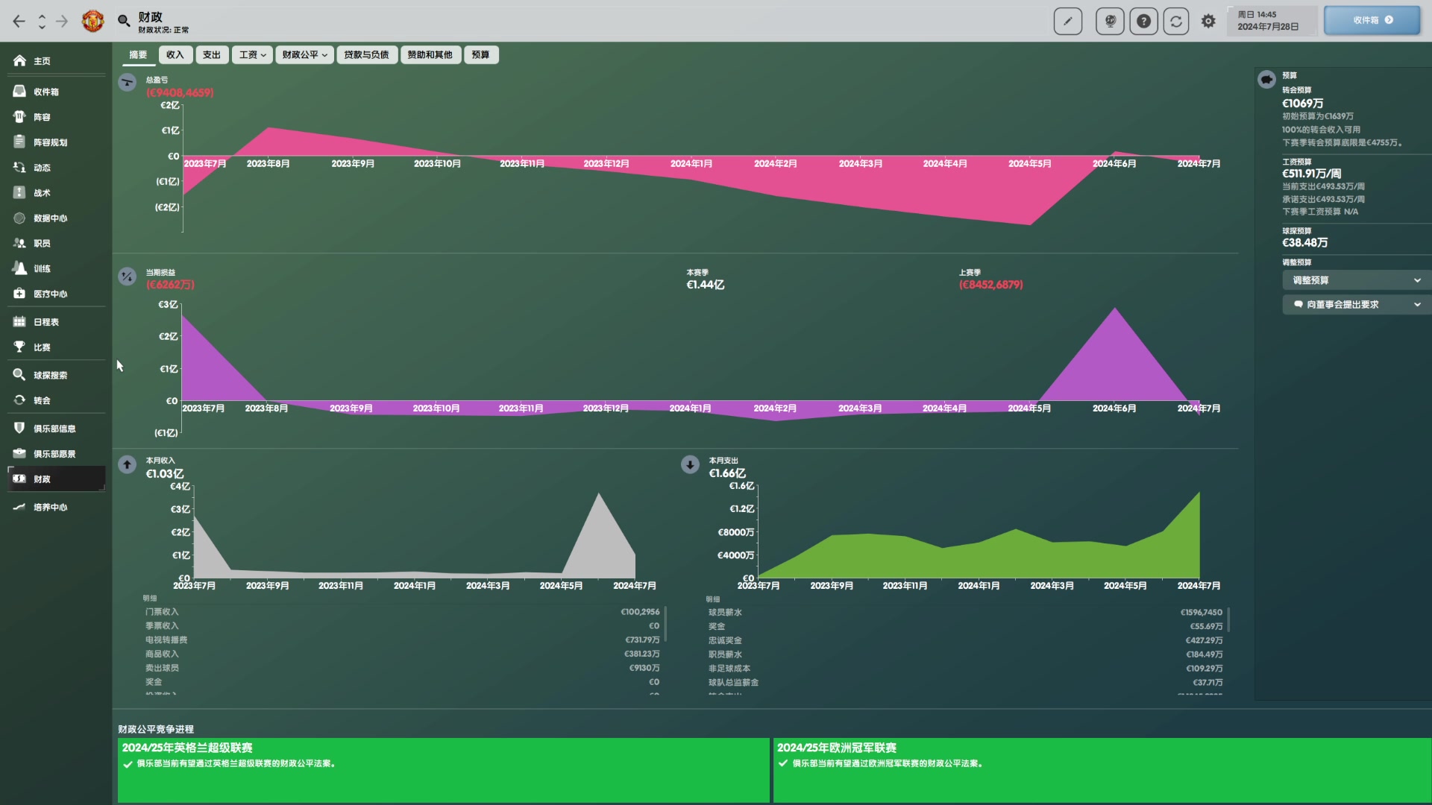The width and height of the screenshot is (1432, 805).
Task: Go to 战术 tactics in the sidebar
Action: click(42, 193)
